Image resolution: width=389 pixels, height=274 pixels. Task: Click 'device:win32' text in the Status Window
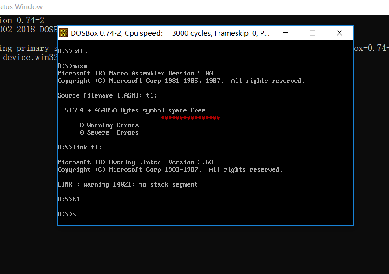(x=30, y=58)
